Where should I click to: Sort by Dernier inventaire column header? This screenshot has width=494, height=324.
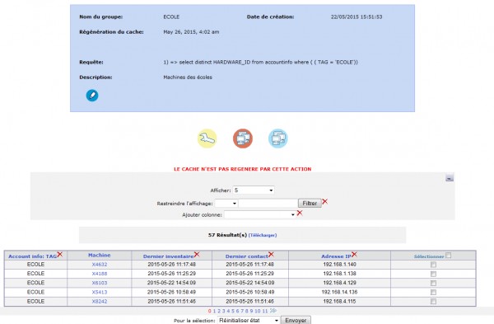pyautogui.click(x=168, y=256)
